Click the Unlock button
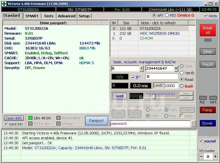Viewport: 220px width, 163px height. (x=134, y=114)
